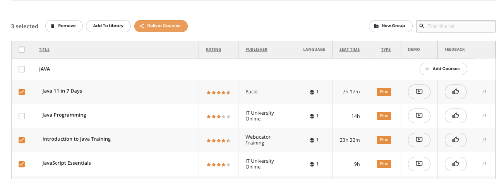Check the Java Programming course checkbox
504x179 pixels.
(x=22, y=116)
